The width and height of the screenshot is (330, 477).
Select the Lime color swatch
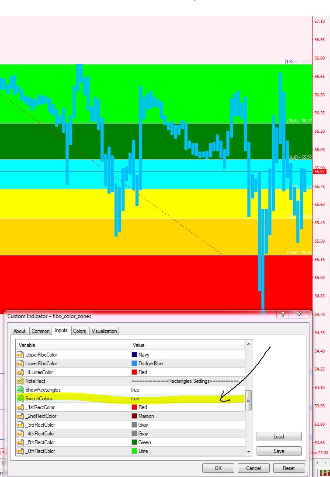point(134,451)
